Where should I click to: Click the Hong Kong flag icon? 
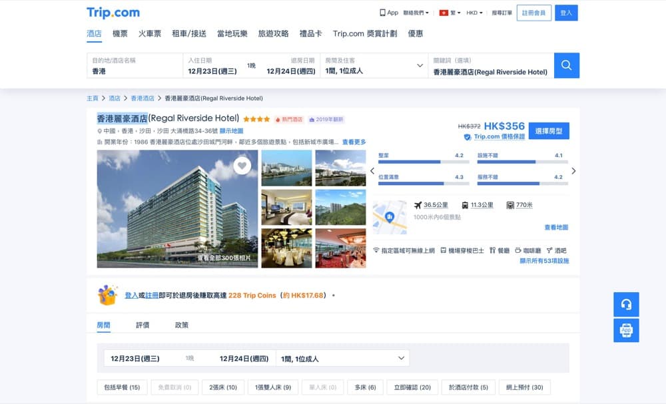click(444, 13)
